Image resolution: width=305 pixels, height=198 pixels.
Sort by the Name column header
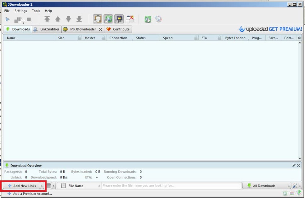[29, 38]
